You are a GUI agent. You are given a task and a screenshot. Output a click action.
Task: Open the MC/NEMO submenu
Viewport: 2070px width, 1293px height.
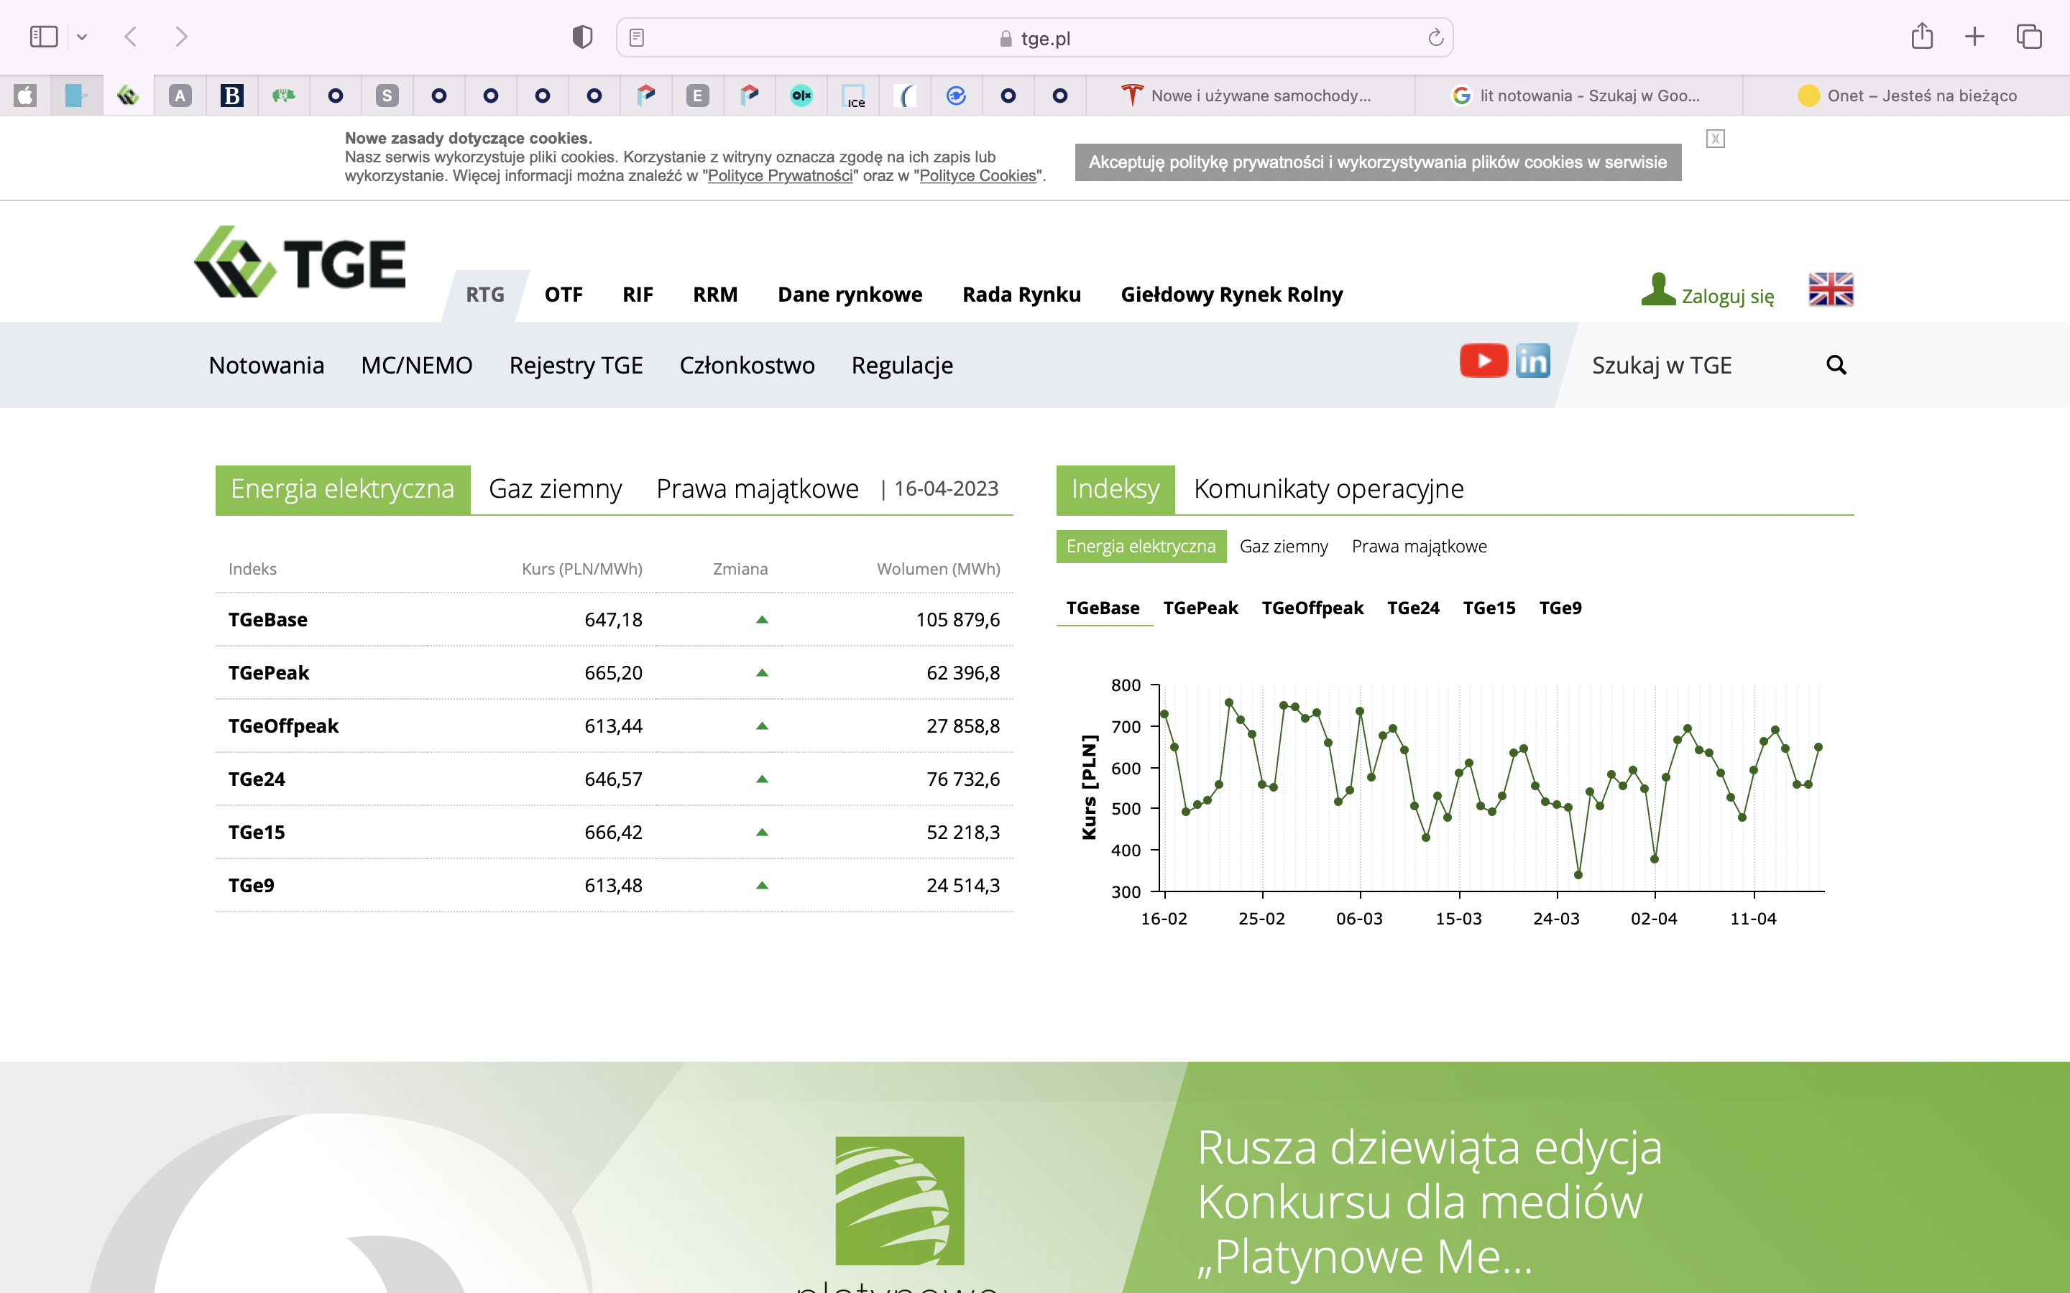[417, 365]
